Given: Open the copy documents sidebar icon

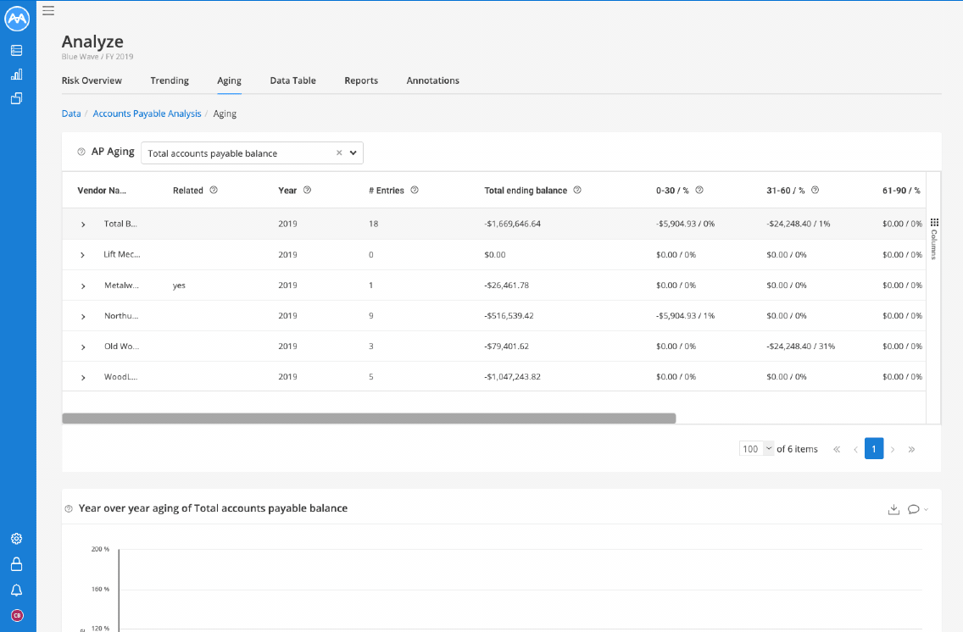Looking at the screenshot, I should [x=17, y=98].
